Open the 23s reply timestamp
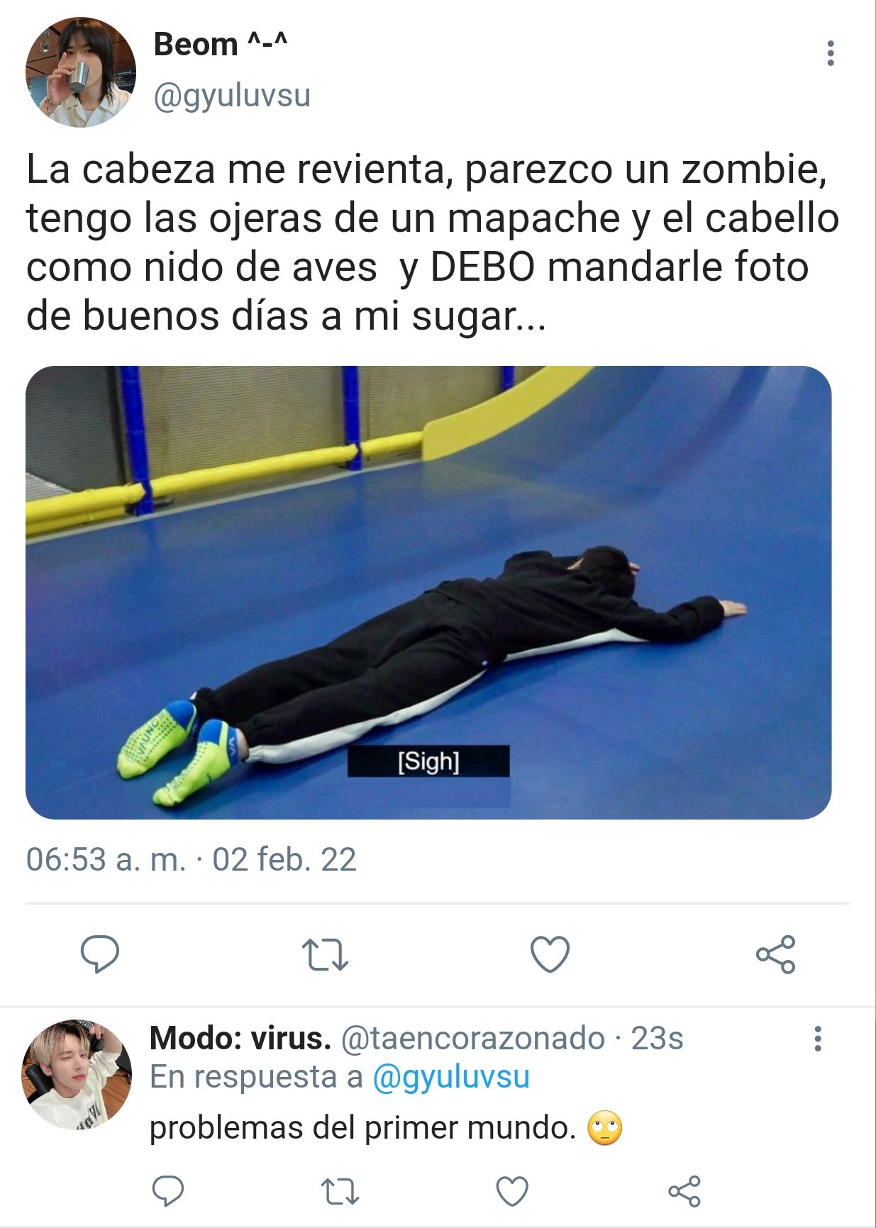Screen dimensions: 876x1228 (x=657, y=1039)
